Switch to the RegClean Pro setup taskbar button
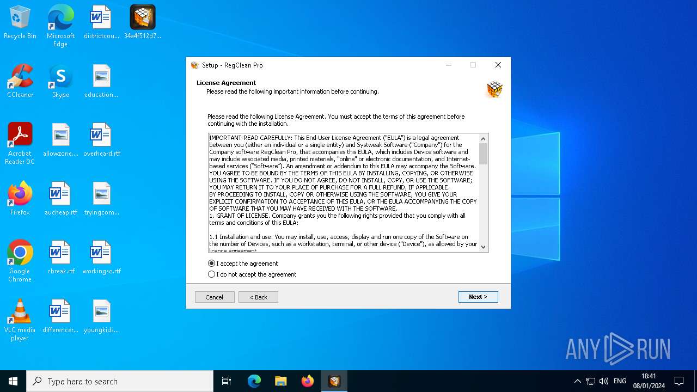Image resolution: width=697 pixels, height=392 pixels. point(334,381)
